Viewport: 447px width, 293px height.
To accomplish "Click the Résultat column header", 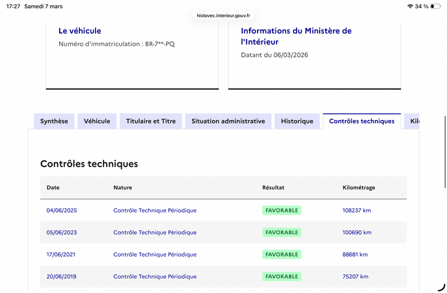I will [273, 188].
